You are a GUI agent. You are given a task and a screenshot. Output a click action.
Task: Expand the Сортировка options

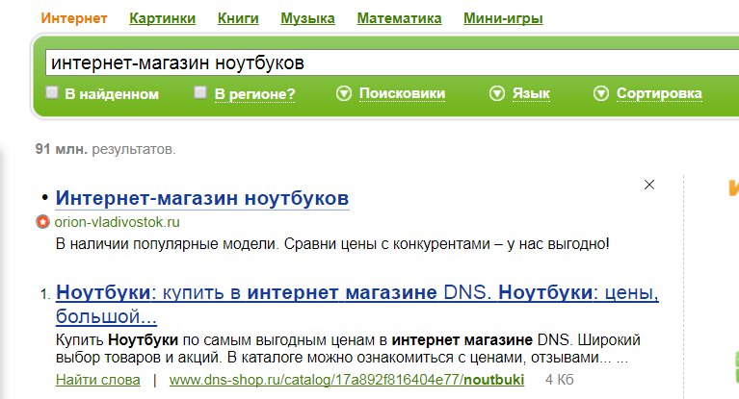point(659,93)
